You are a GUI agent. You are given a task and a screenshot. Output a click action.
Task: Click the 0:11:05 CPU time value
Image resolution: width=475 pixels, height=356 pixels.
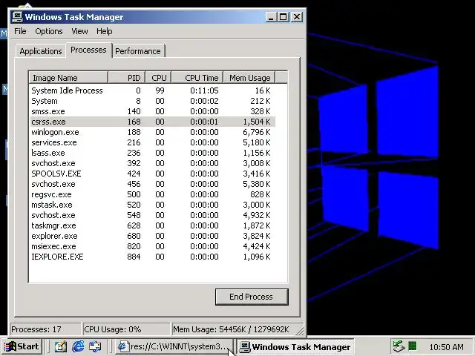point(204,90)
